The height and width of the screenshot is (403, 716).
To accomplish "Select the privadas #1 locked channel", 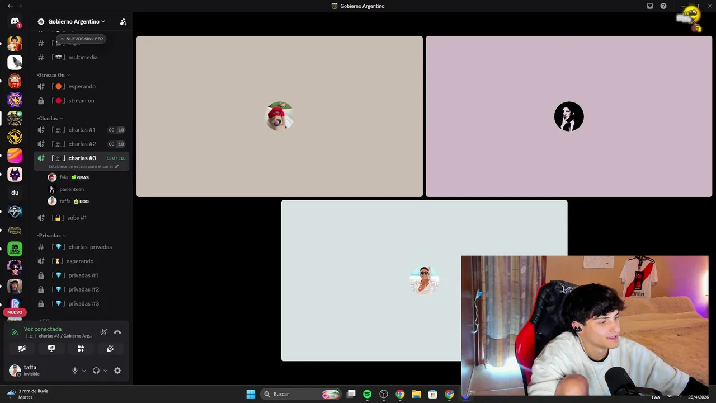I will [x=82, y=275].
